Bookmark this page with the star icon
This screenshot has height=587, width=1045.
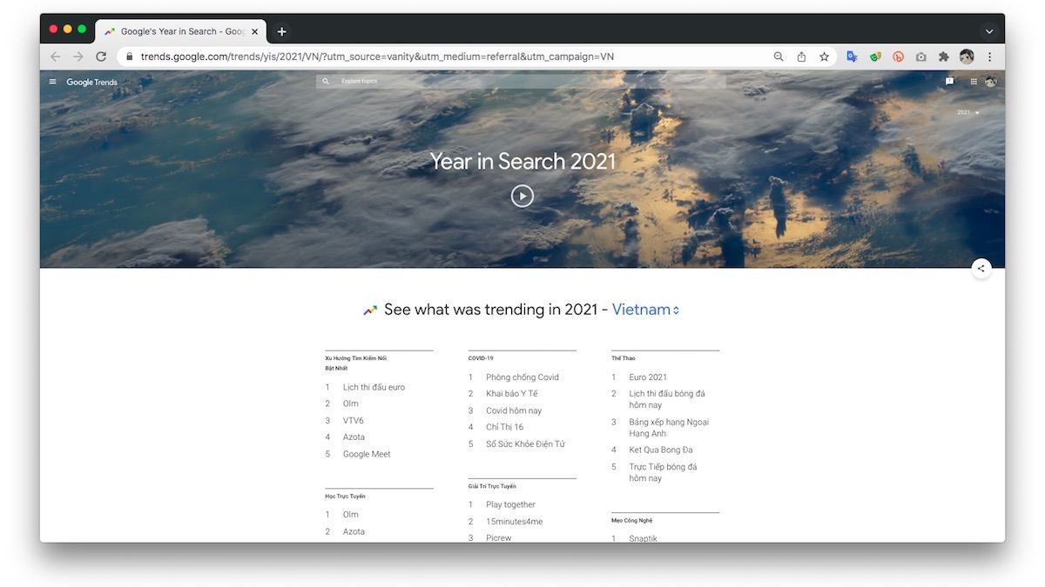(824, 57)
